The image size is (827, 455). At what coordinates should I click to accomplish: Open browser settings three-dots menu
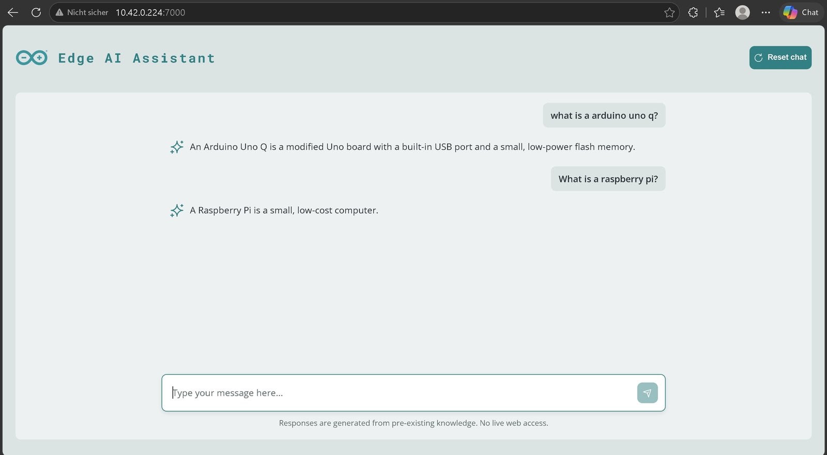tap(765, 12)
